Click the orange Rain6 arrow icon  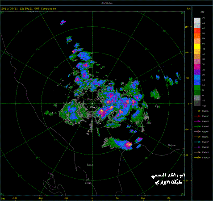coord(197,137)
